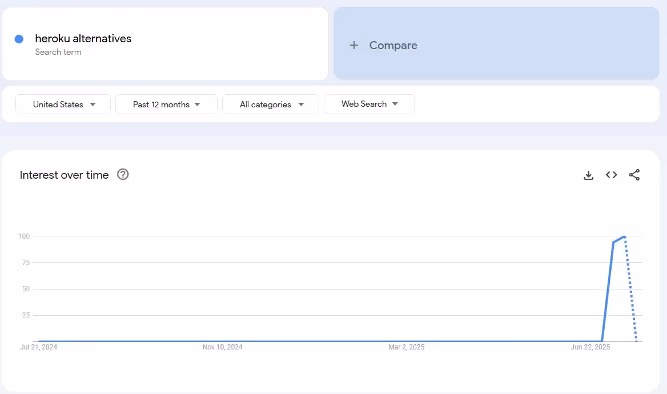Open the Past 12 months time dropdown
Image resolution: width=667 pixels, height=394 pixels.
(x=166, y=104)
